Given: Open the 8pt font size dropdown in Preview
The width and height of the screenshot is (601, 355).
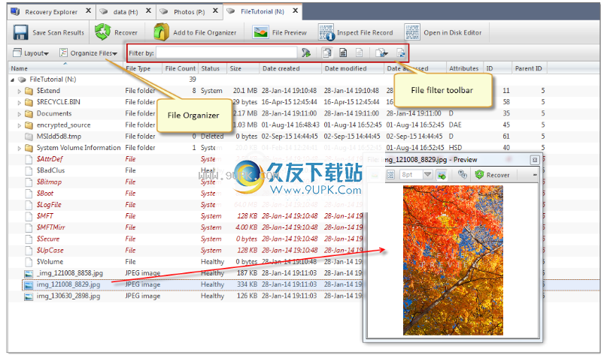Looking at the screenshot, I should [x=428, y=175].
